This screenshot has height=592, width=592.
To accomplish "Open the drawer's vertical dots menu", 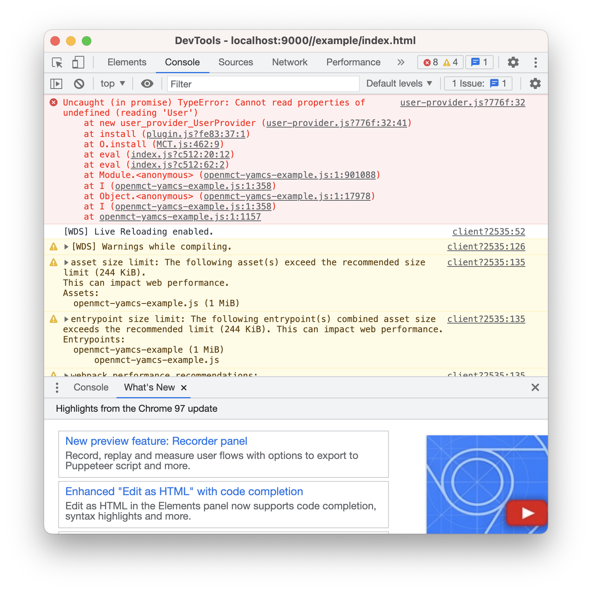I will (x=57, y=387).
